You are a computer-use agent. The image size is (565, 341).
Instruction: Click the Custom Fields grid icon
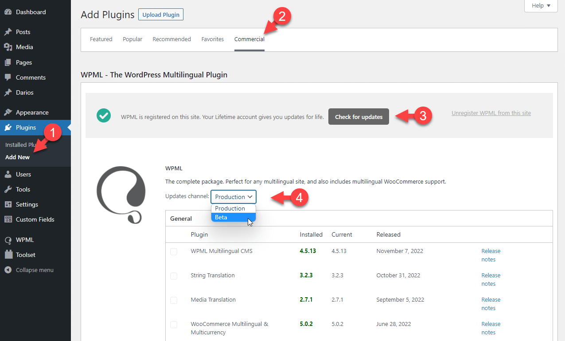(8, 219)
